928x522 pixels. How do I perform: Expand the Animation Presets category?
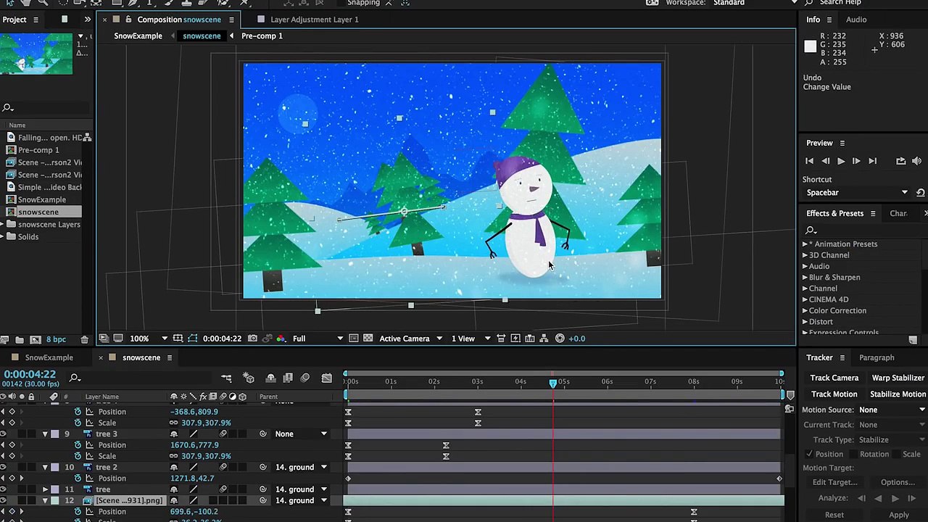805,244
